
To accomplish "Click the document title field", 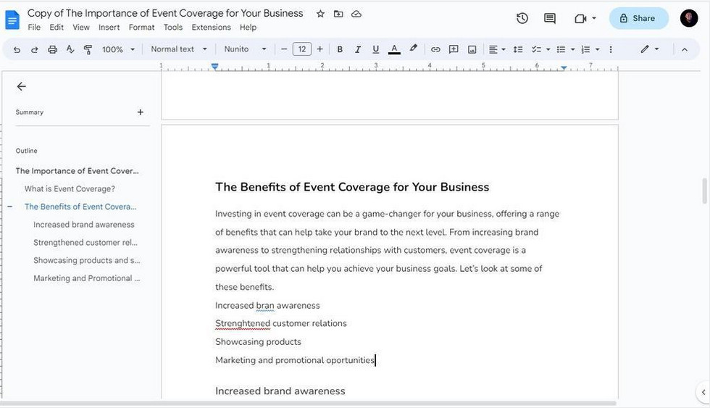I will coord(165,13).
